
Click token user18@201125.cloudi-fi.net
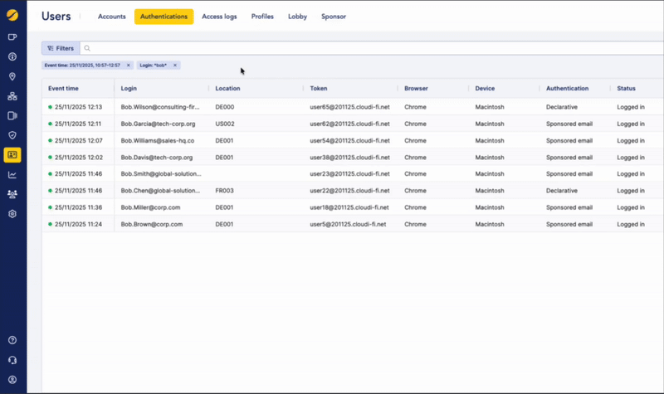pos(349,207)
